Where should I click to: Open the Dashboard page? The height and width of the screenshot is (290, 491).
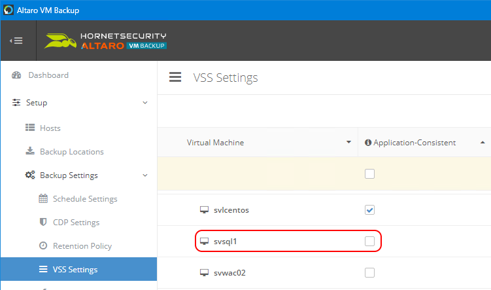[48, 75]
